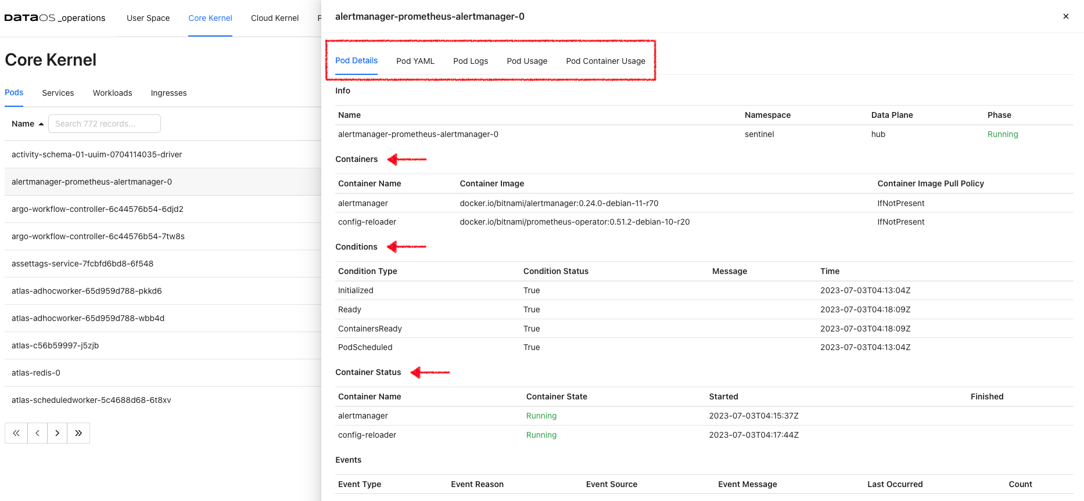Click started time 2023-07-03T04:17:44Z

pos(754,435)
